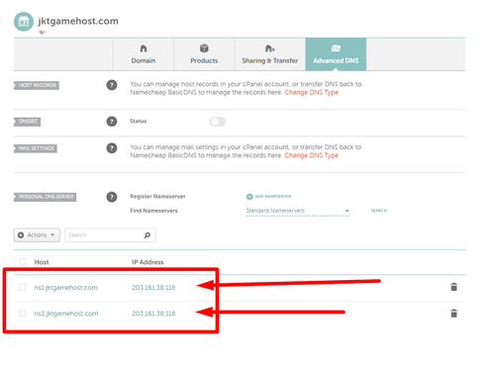Click the Mail Settings help icon
Viewport: 495px width, 368px height.
(112, 148)
